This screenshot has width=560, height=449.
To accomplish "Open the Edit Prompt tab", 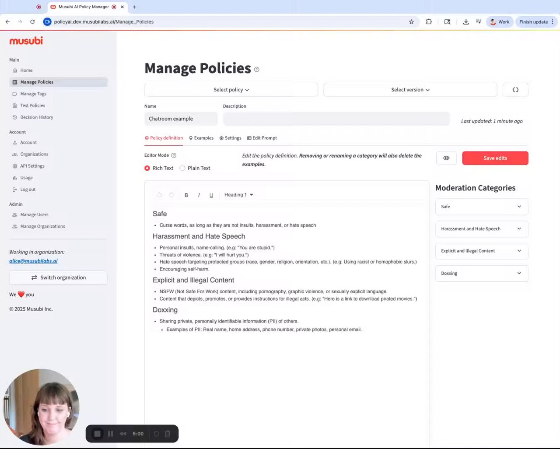I will coord(262,138).
